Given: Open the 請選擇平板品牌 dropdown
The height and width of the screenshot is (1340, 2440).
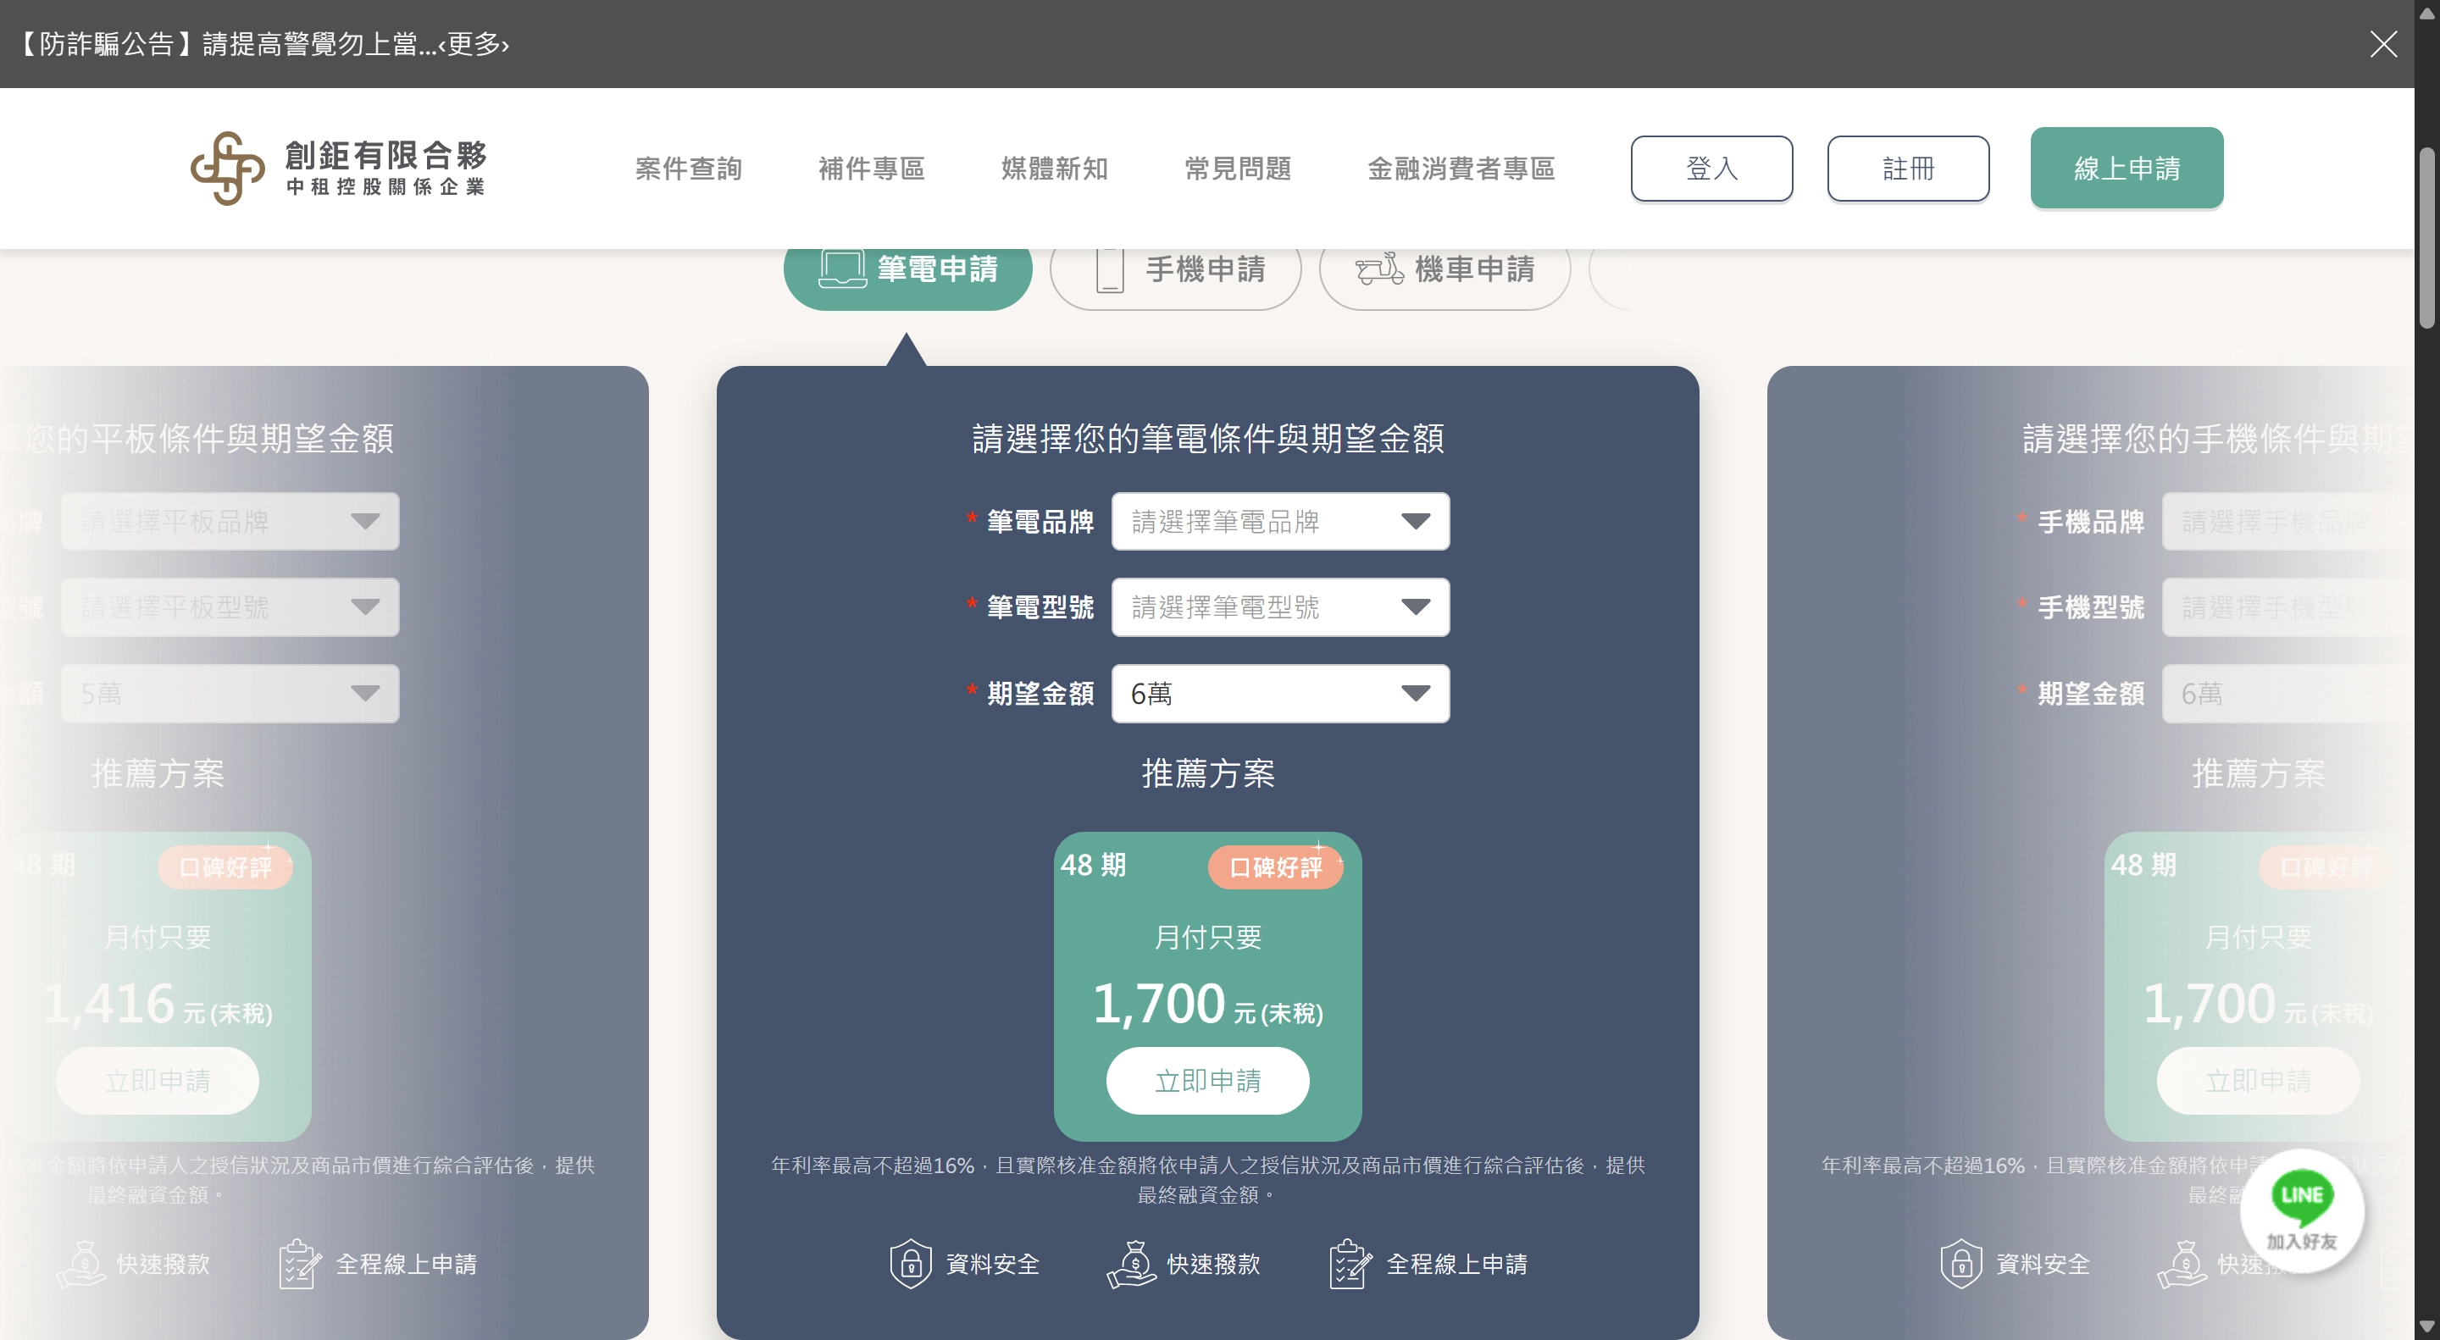Looking at the screenshot, I should click(230, 521).
